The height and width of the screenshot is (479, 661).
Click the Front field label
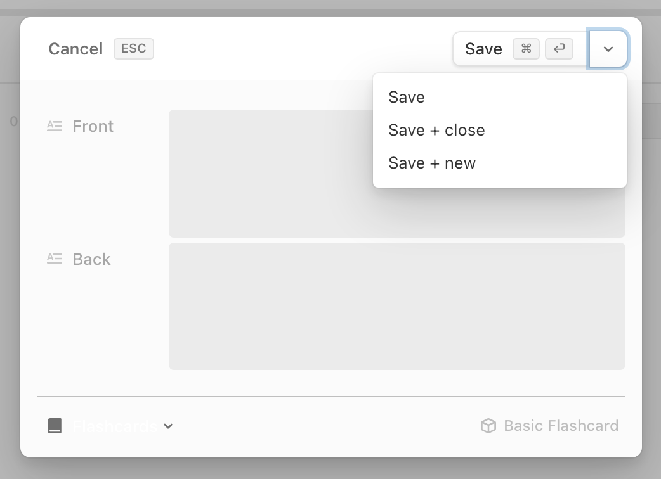point(93,126)
